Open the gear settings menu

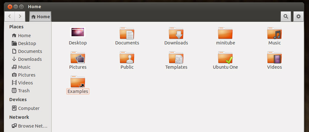[299, 16]
